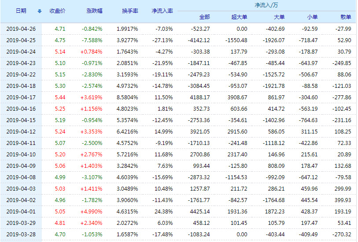
Task: Click the blue sort arrow beside 日期
Action: click(40, 11)
